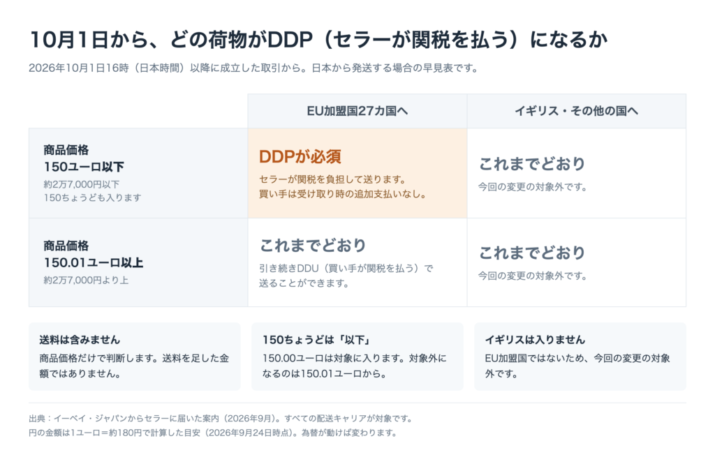Click the card title 送料は含みません
This screenshot has width=715, height=457.
(80, 340)
